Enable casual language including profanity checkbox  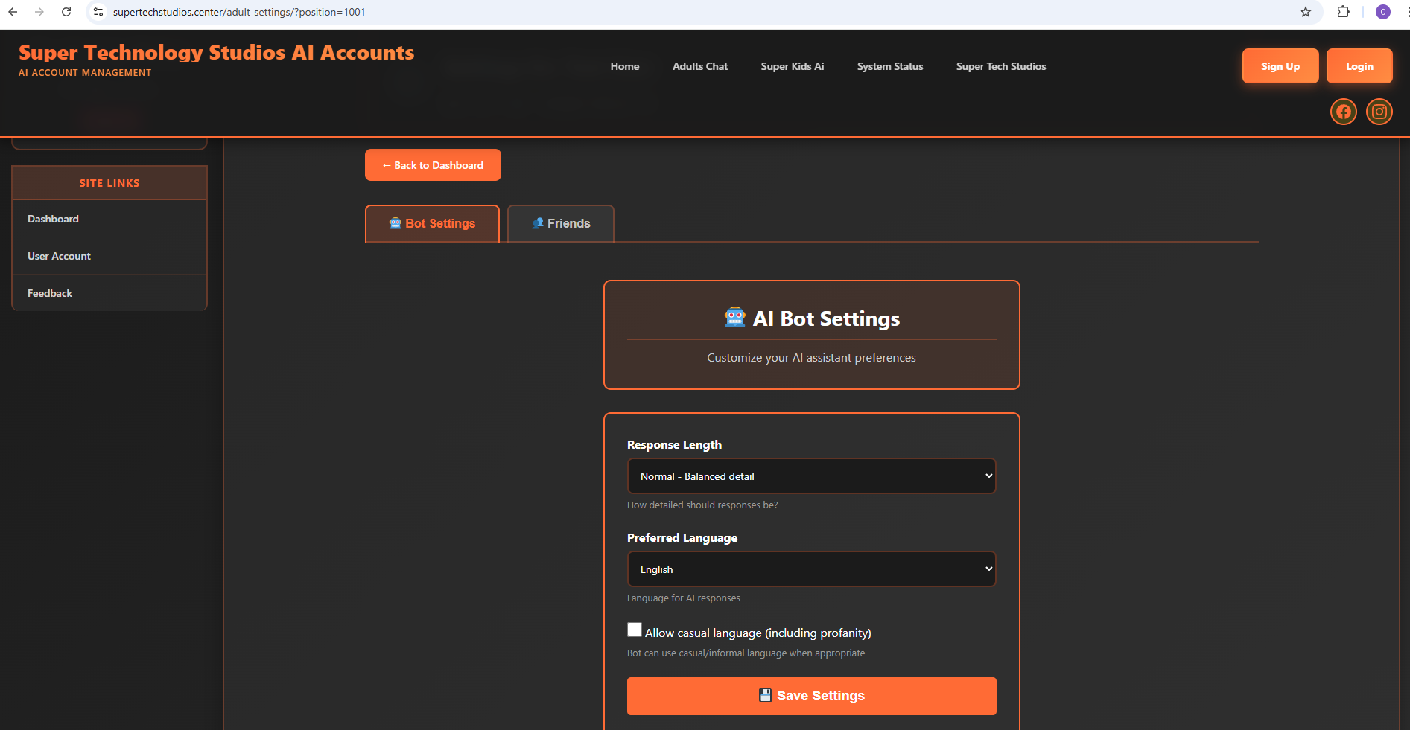click(x=635, y=630)
